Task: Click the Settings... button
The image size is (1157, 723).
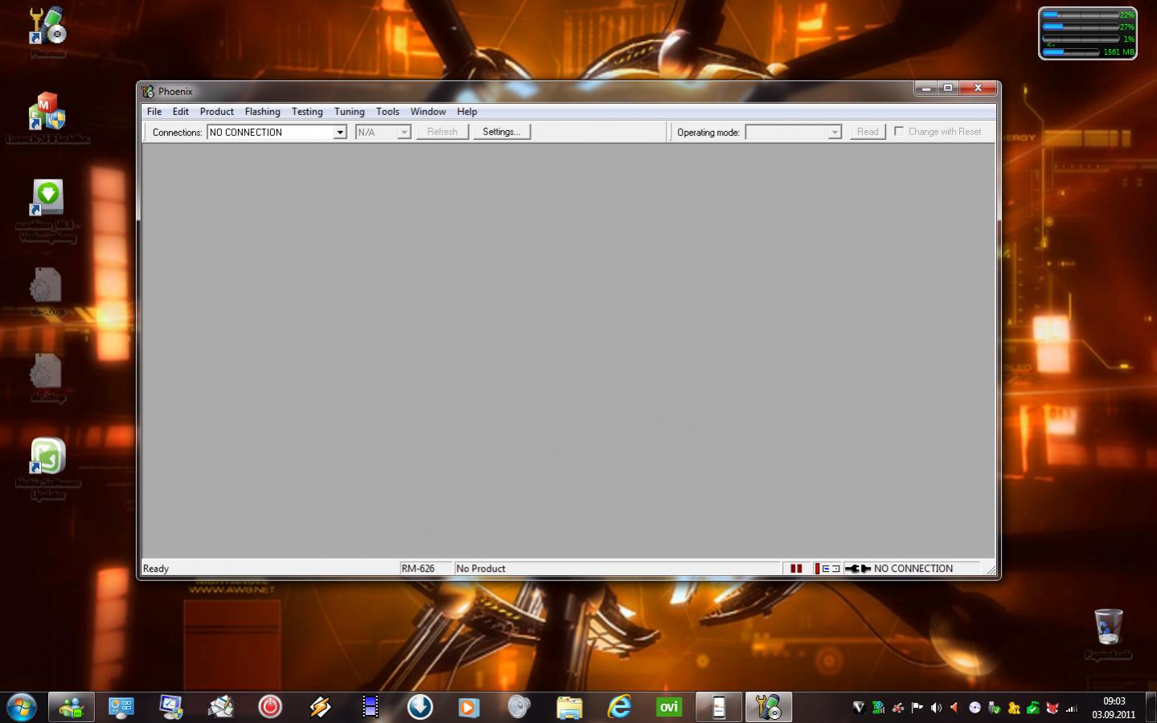Action: [x=502, y=132]
